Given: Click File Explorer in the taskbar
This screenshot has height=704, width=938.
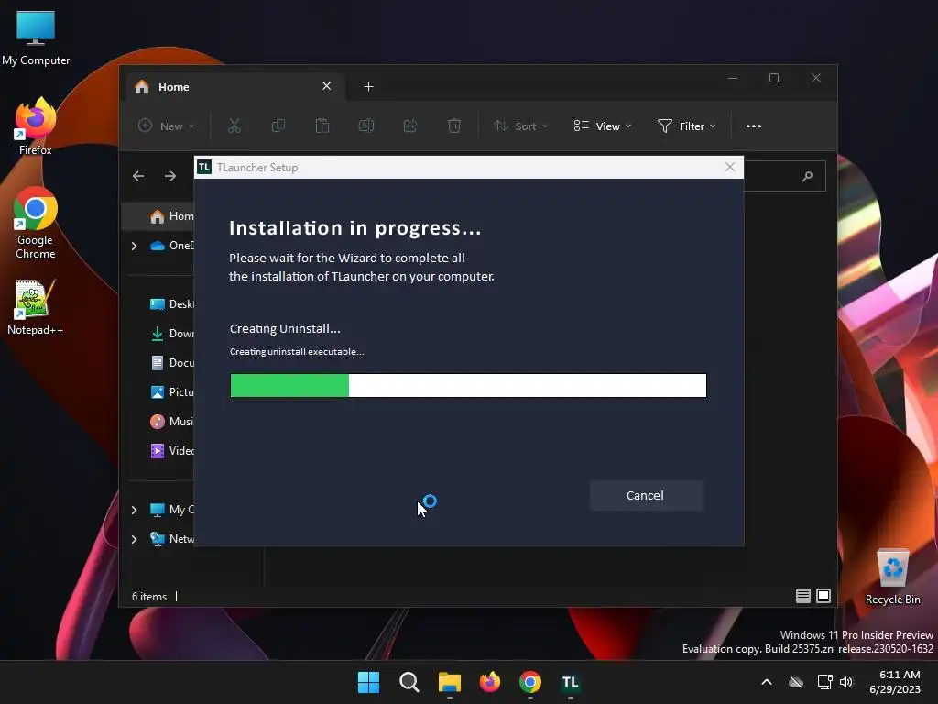Looking at the screenshot, I should click(449, 682).
